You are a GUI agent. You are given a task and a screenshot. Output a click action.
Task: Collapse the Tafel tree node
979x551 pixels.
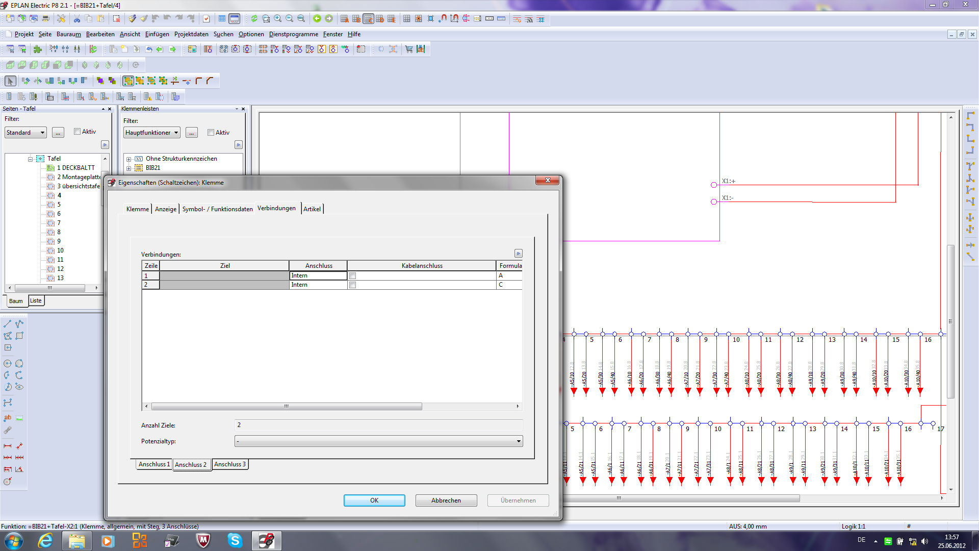pyautogui.click(x=31, y=159)
